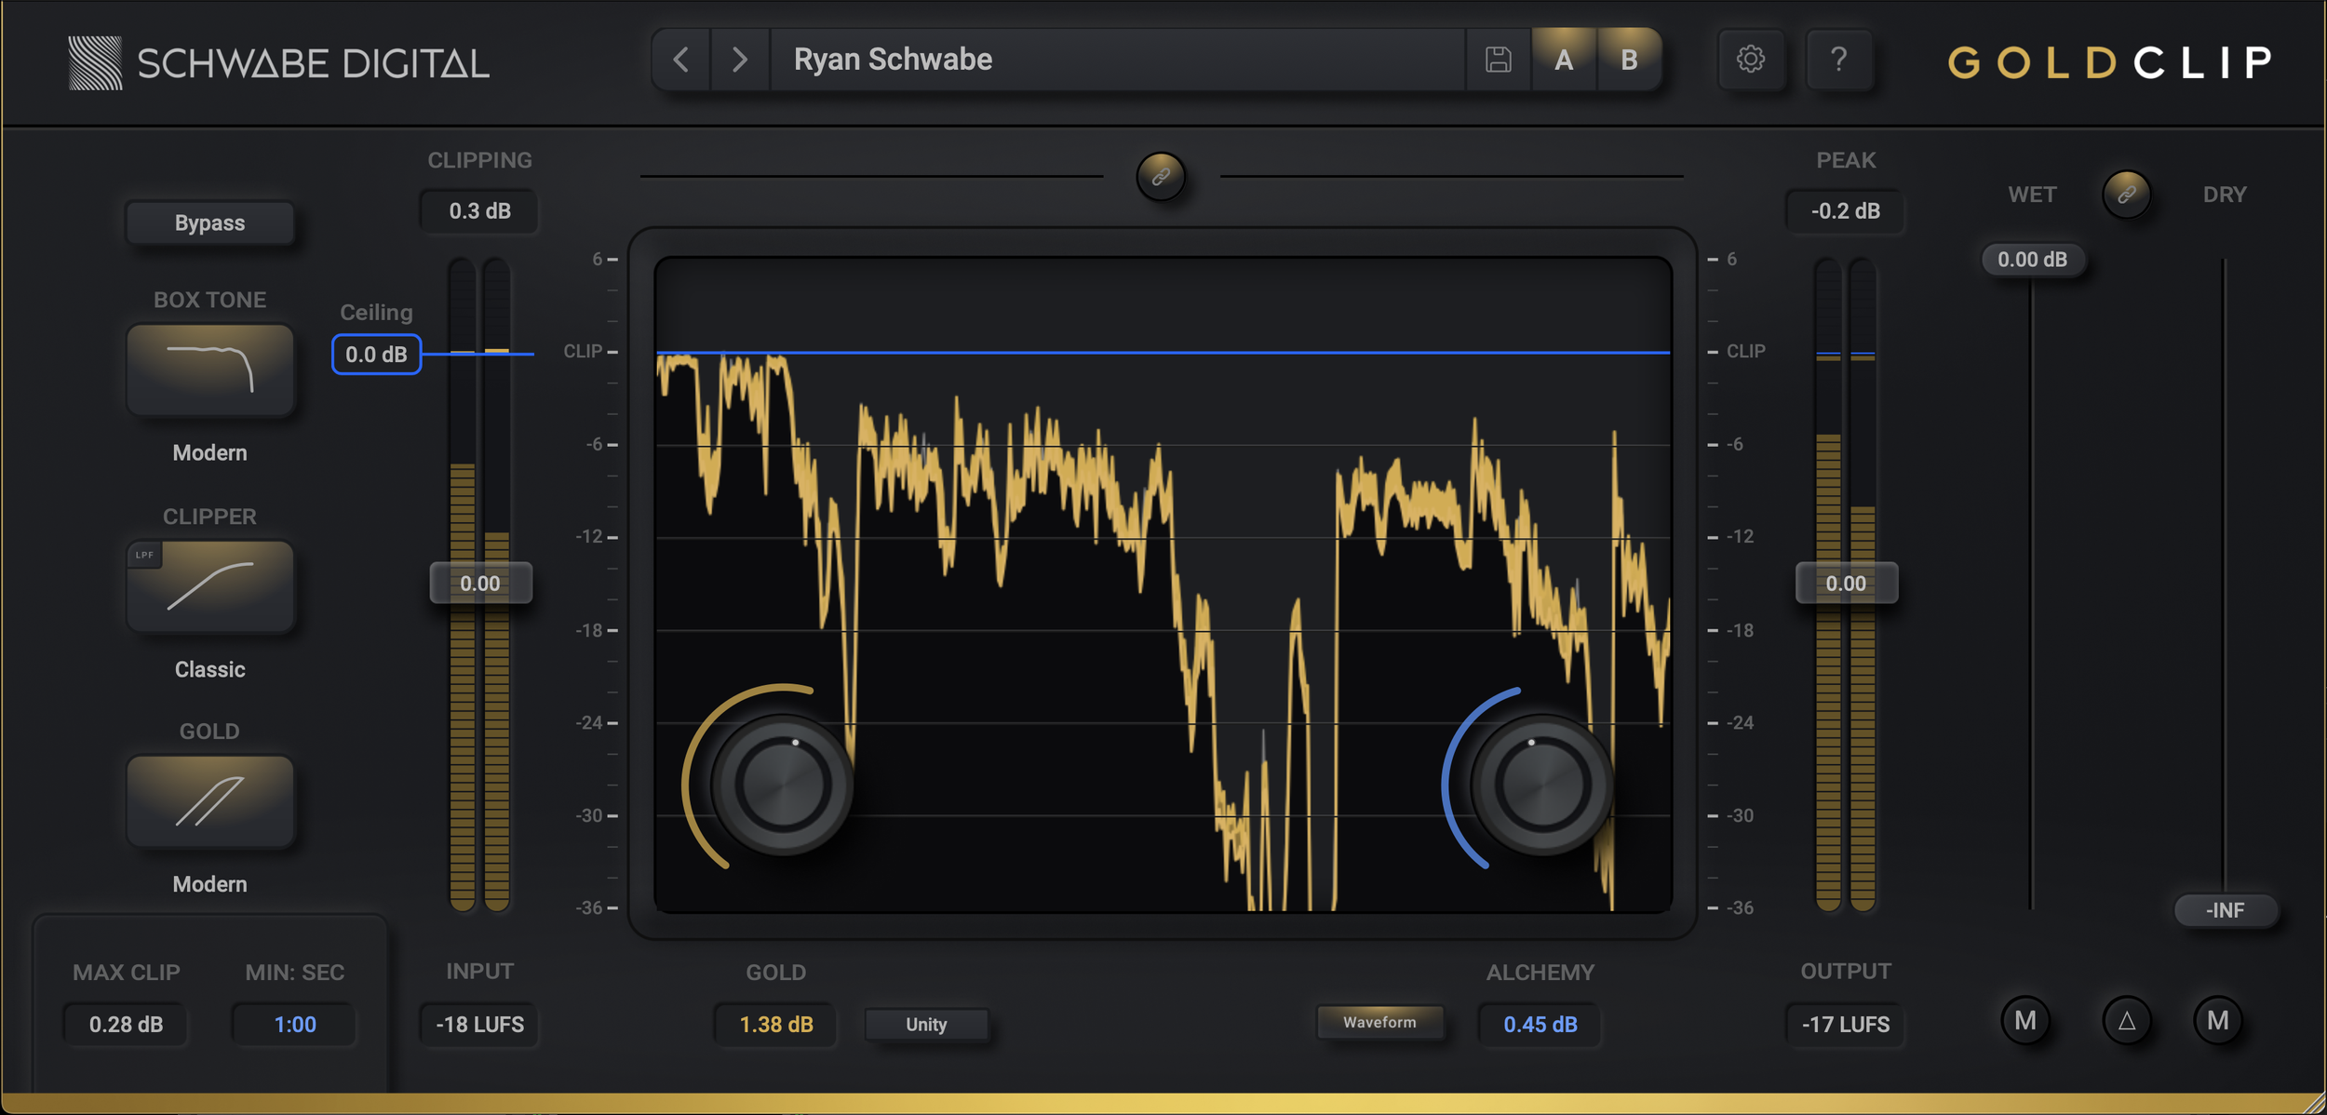Screen dimensions: 2327x1115
Task: Toggle the input/output link icon above waveform
Action: (x=1161, y=176)
